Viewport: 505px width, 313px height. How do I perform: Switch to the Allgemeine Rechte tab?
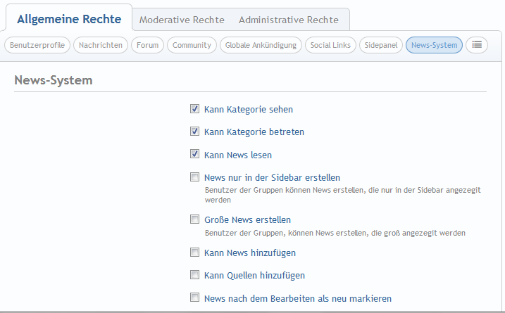click(x=69, y=19)
